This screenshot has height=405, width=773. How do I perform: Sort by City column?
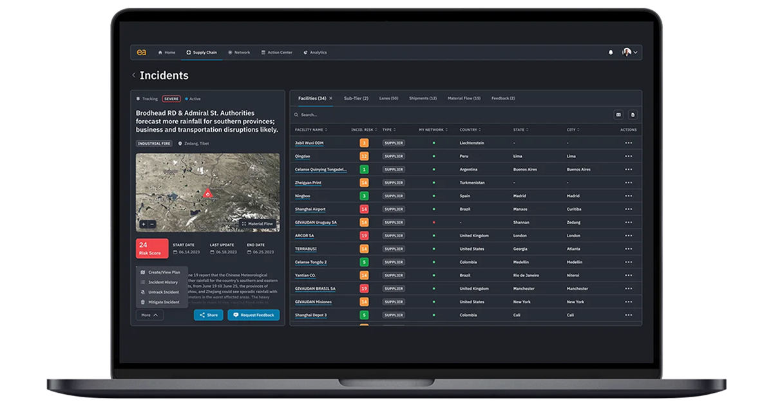coord(572,130)
